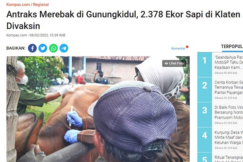Open popular article 3 'Di Balik Foto'
Image resolution: width=243 pixels, height=162 pixels.
click(228, 113)
